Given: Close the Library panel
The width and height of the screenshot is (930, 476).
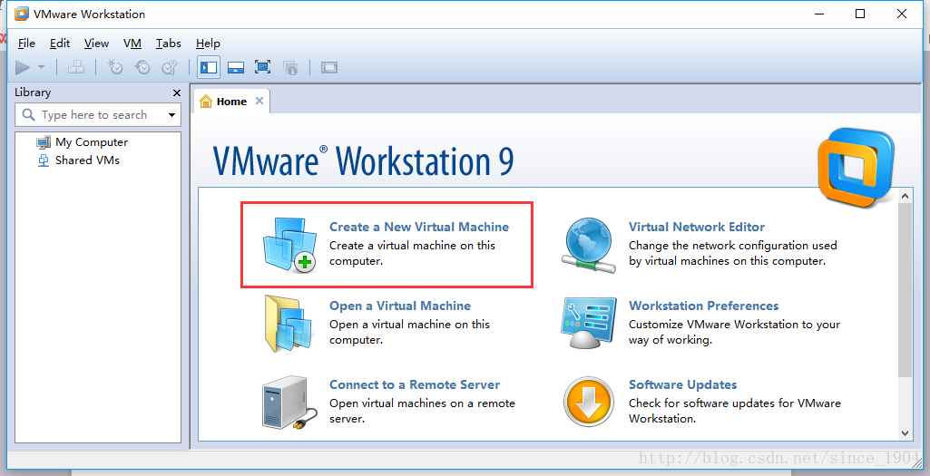Looking at the screenshot, I should (x=177, y=93).
